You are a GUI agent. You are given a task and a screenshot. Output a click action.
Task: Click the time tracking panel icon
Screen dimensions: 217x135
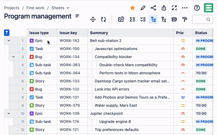click(121, 19)
